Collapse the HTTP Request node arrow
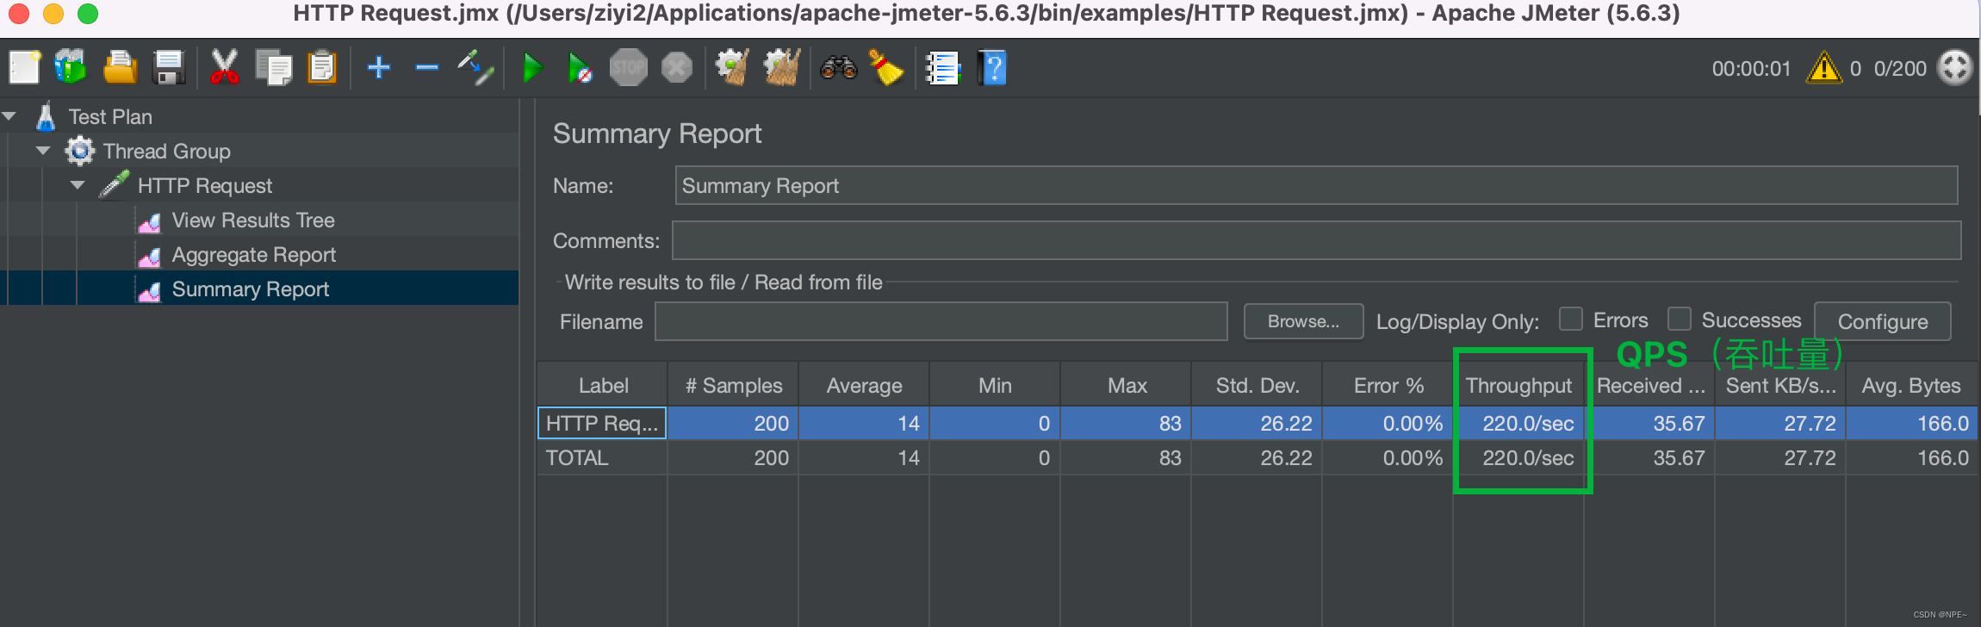Image resolution: width=1981 pixels, height=627 pixels. tap(78, 184)
